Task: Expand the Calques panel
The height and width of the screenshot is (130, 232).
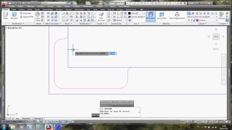Action: pos(202,23)
